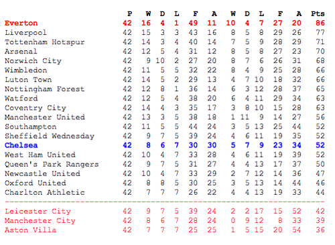Click Manchester City team name
Viewport: 335px width, 245px height.
[40, 220]
